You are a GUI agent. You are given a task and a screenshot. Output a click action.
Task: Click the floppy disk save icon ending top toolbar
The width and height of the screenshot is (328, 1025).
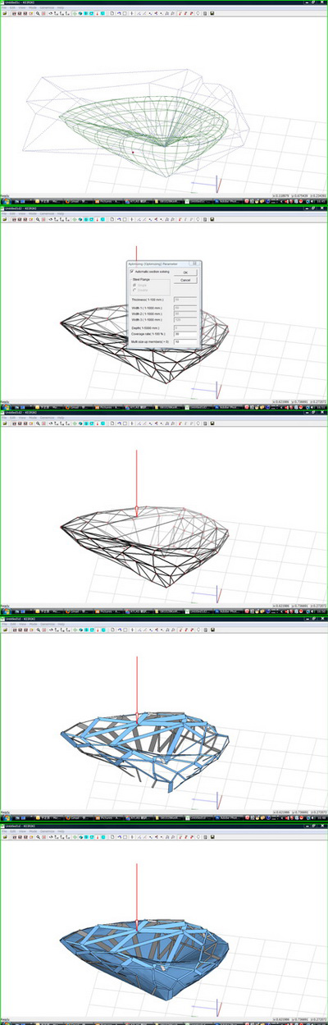pyautogui.click(x=212, y=13)
